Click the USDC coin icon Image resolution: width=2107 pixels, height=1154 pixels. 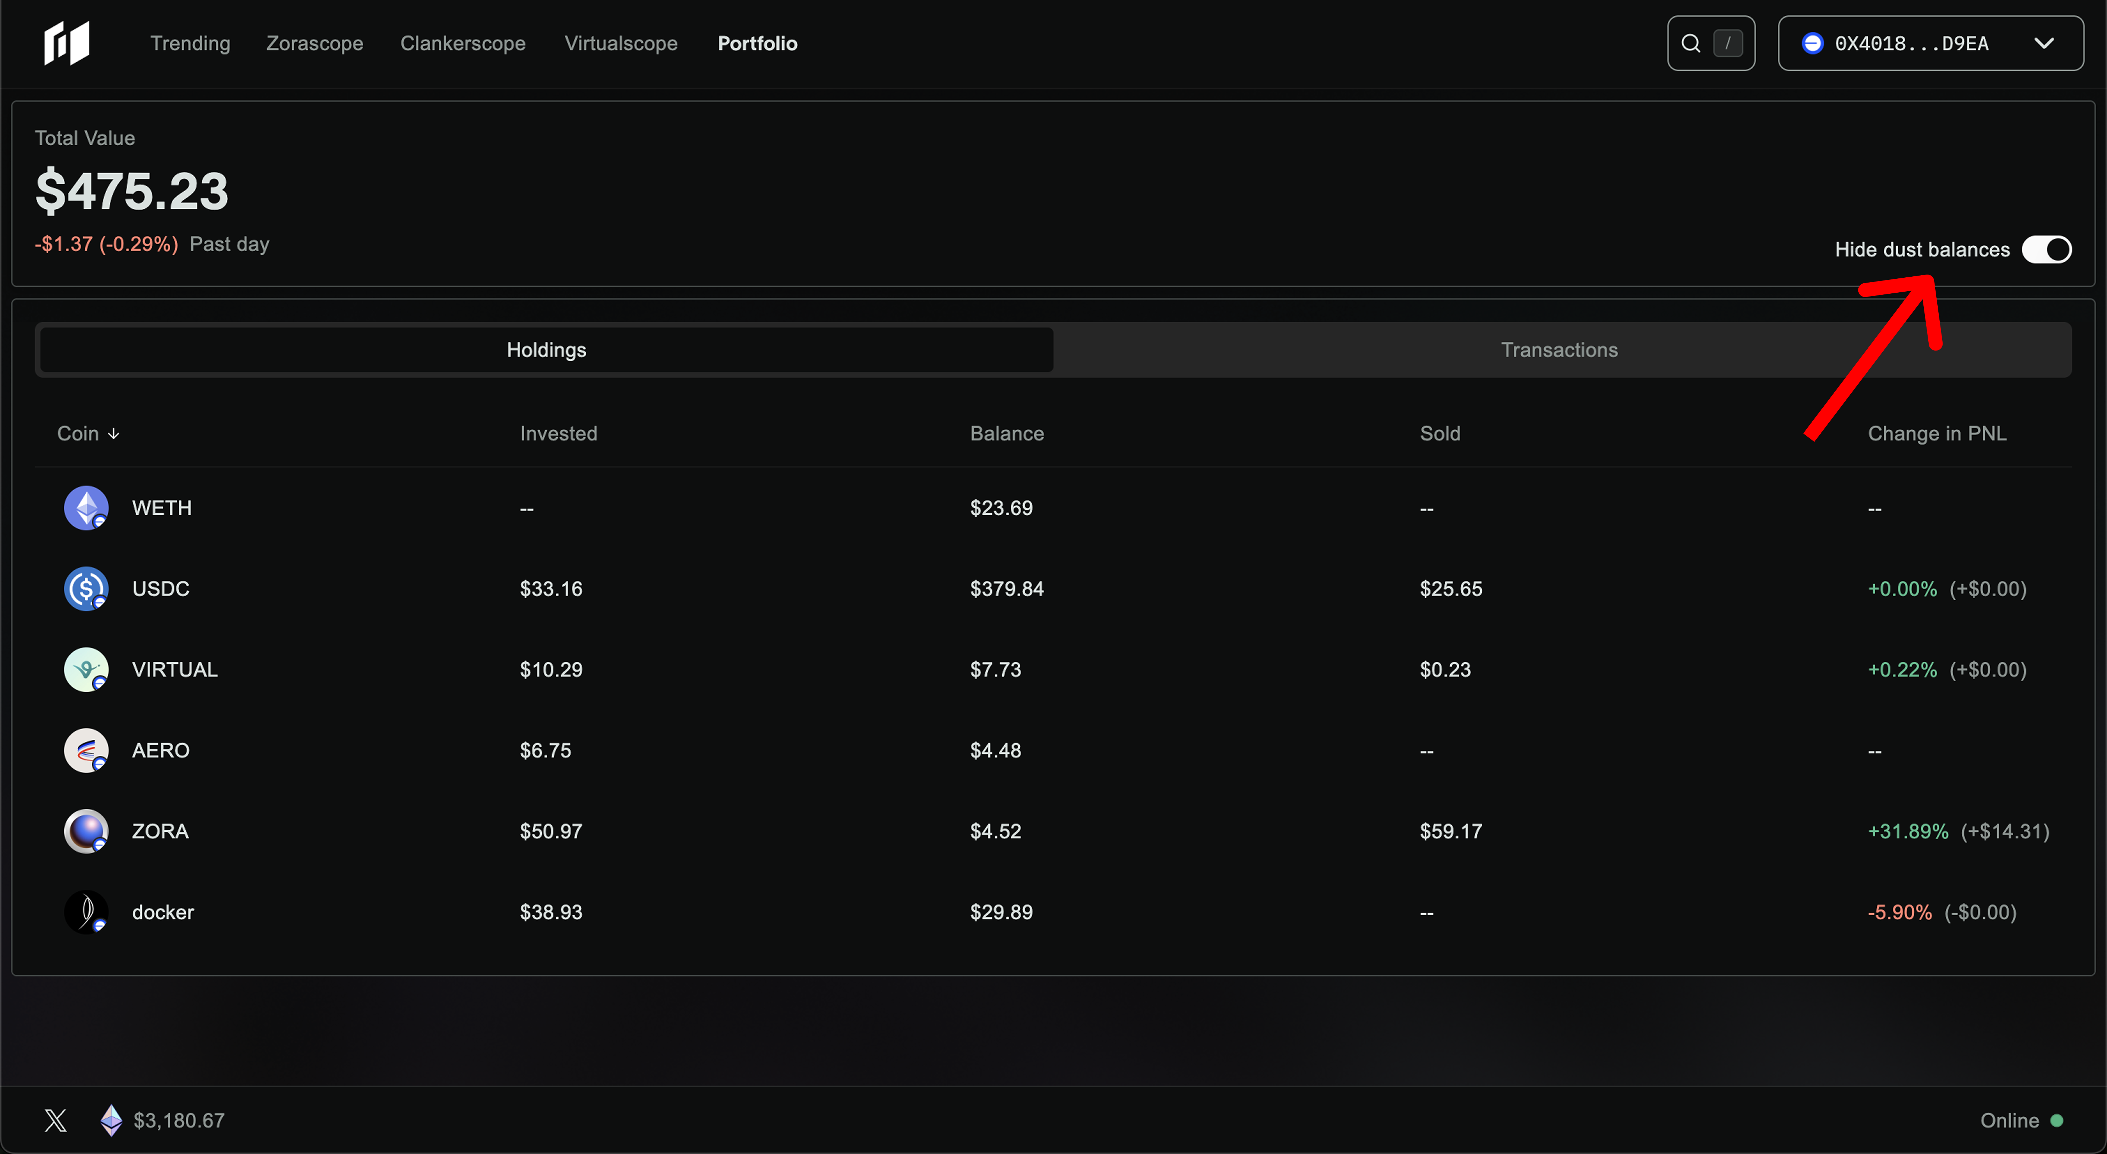pyautogui.click(x=86, y=589)
